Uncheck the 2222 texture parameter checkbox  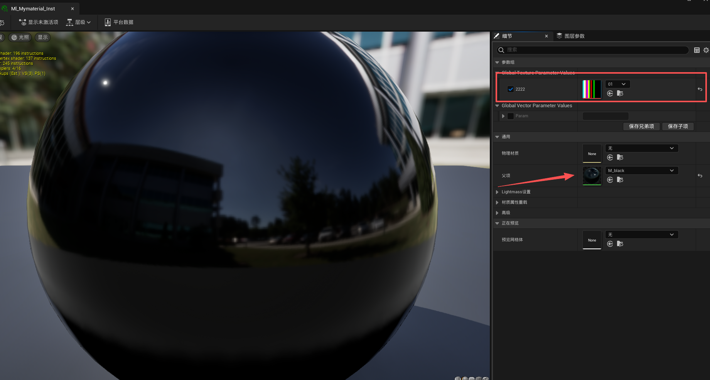[511, 89]
